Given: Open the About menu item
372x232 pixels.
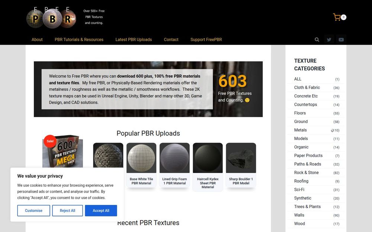Looking at the screenshot, I should (37, 40).
